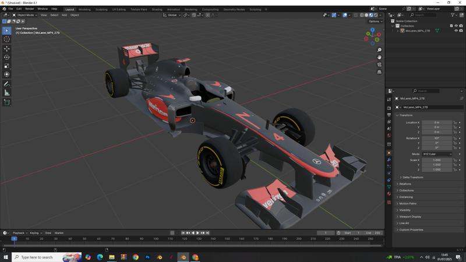The image size is (466, 262).
Task: Activate the Annotate pencil tool
Action: (7, 84)
